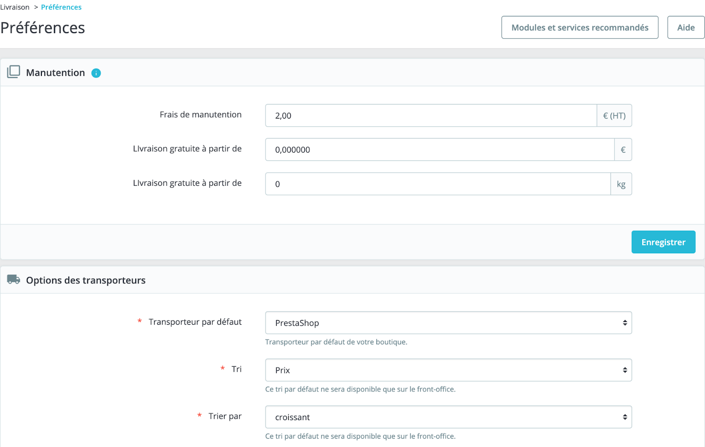This screenshot has width=705, height=447.
Task: Open Transporteur par défaut dropdown
Action: [449, 323]
